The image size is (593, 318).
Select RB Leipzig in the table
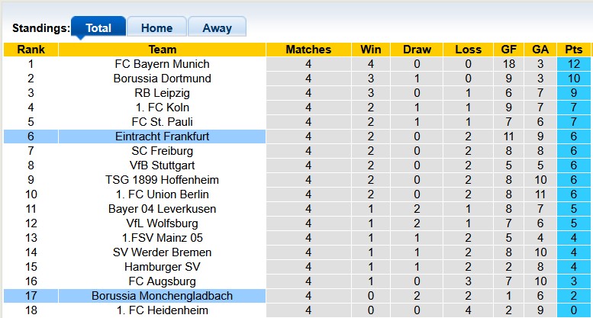[x=162, y=93]
